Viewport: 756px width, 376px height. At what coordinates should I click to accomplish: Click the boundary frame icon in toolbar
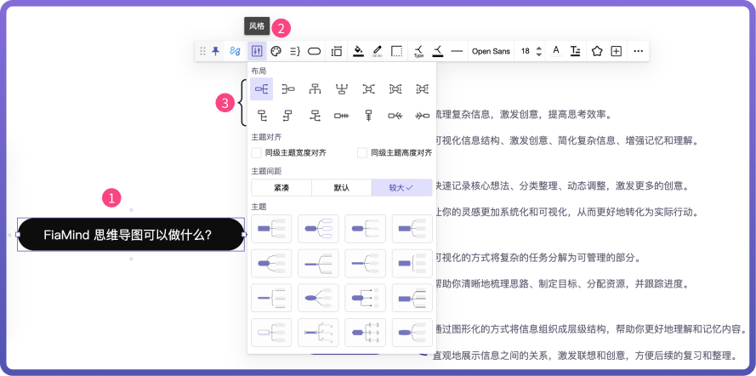[337, 51]
